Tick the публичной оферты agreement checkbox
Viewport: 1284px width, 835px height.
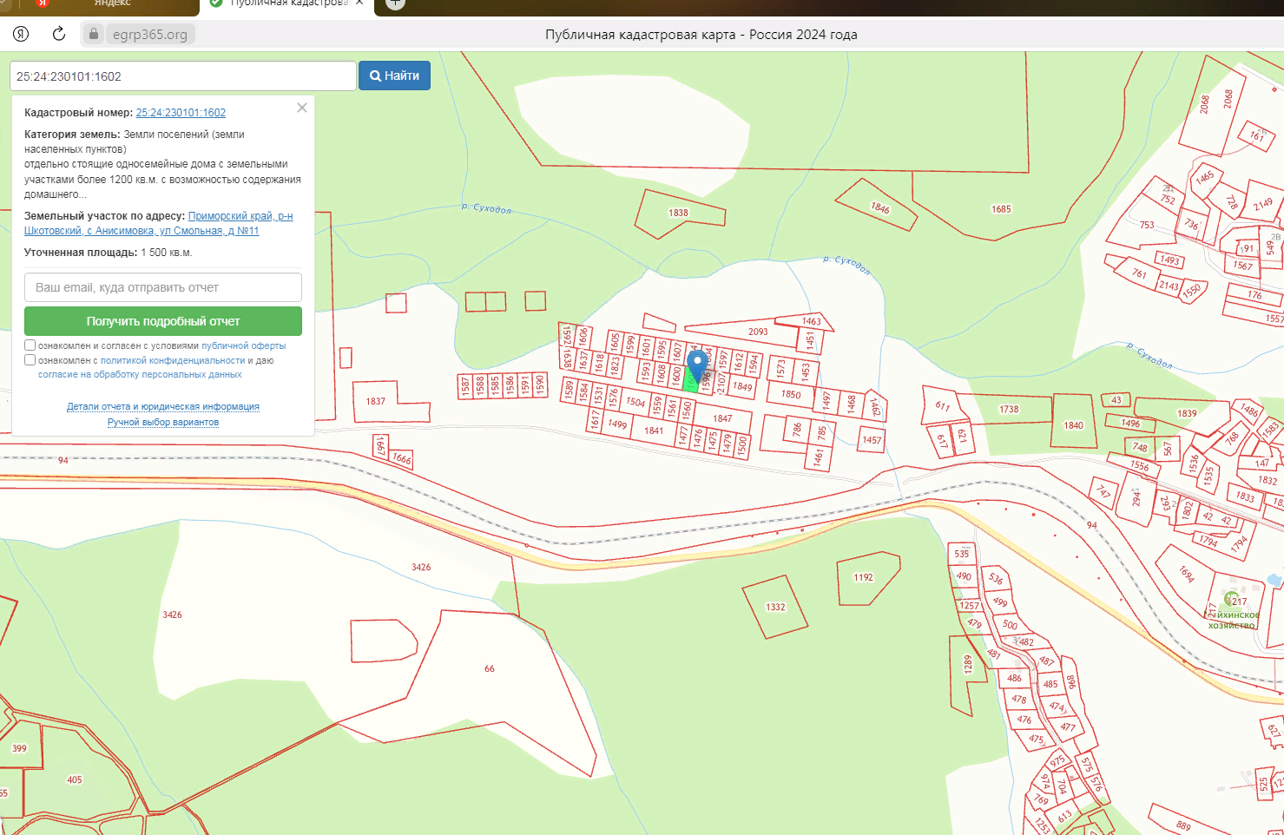(30, 345)
